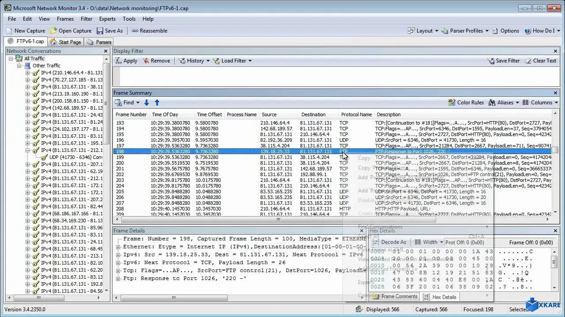Switch to the Frame Comments tab
The width and height of the screenshot is (565, 317).
(395, 297)
